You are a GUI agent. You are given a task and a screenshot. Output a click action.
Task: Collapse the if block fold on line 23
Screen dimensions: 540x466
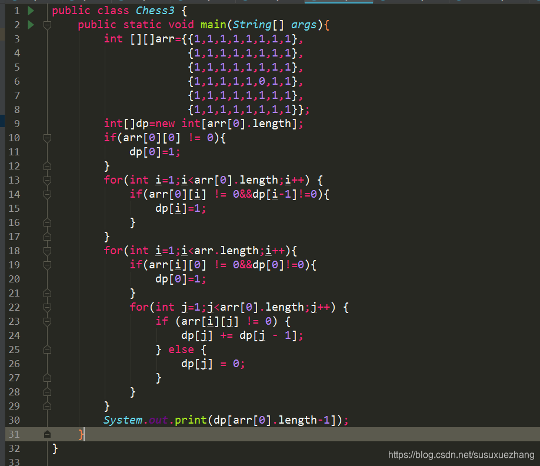point(48,322)
